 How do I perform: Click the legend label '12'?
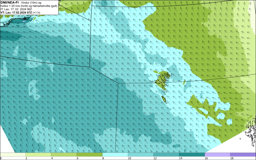point(155,158)
